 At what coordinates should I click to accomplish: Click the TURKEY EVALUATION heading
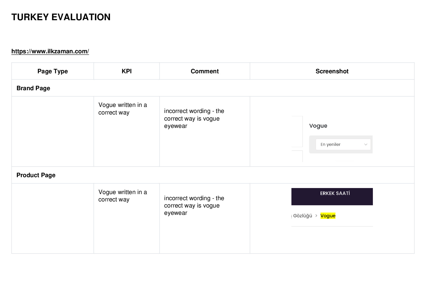tap(61, 17)
